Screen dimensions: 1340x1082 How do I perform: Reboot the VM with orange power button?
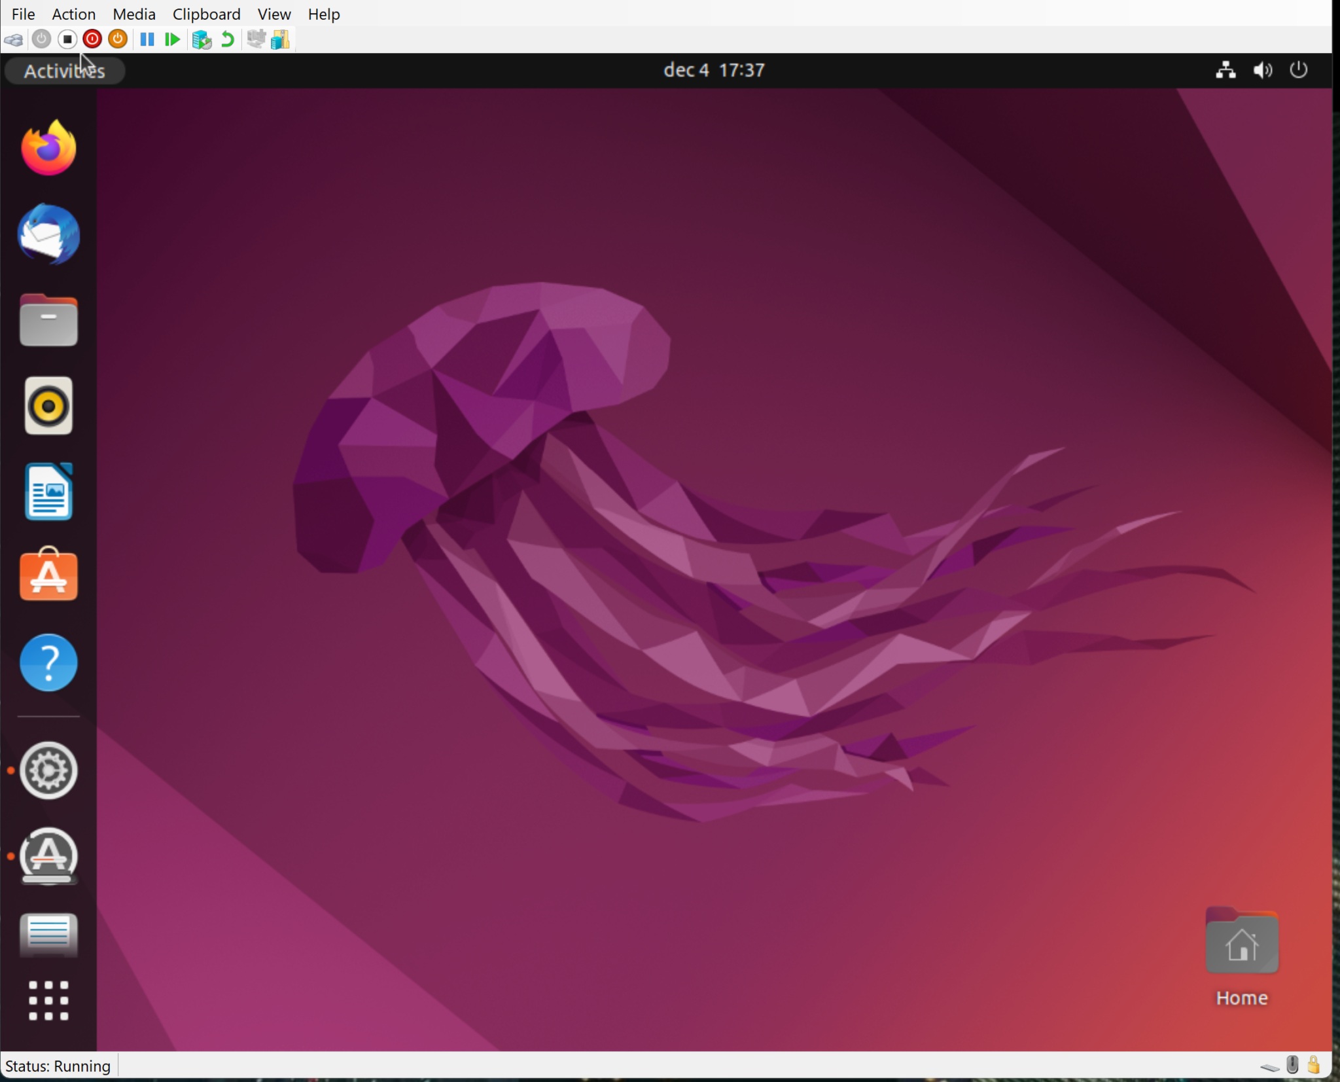[116, 39]
